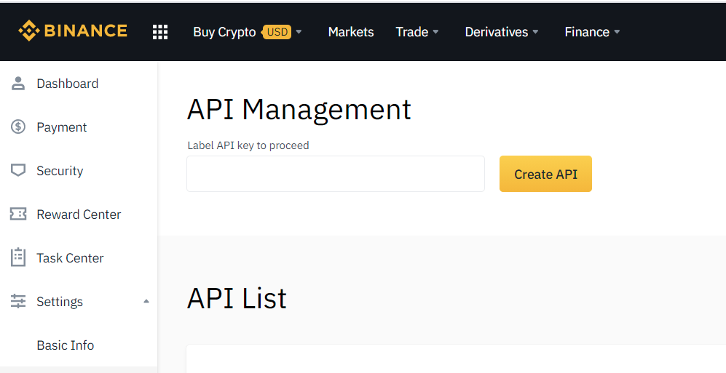Focus the API key label input field
Viewport: 726px width, 373px height.
tap(336, 174)
